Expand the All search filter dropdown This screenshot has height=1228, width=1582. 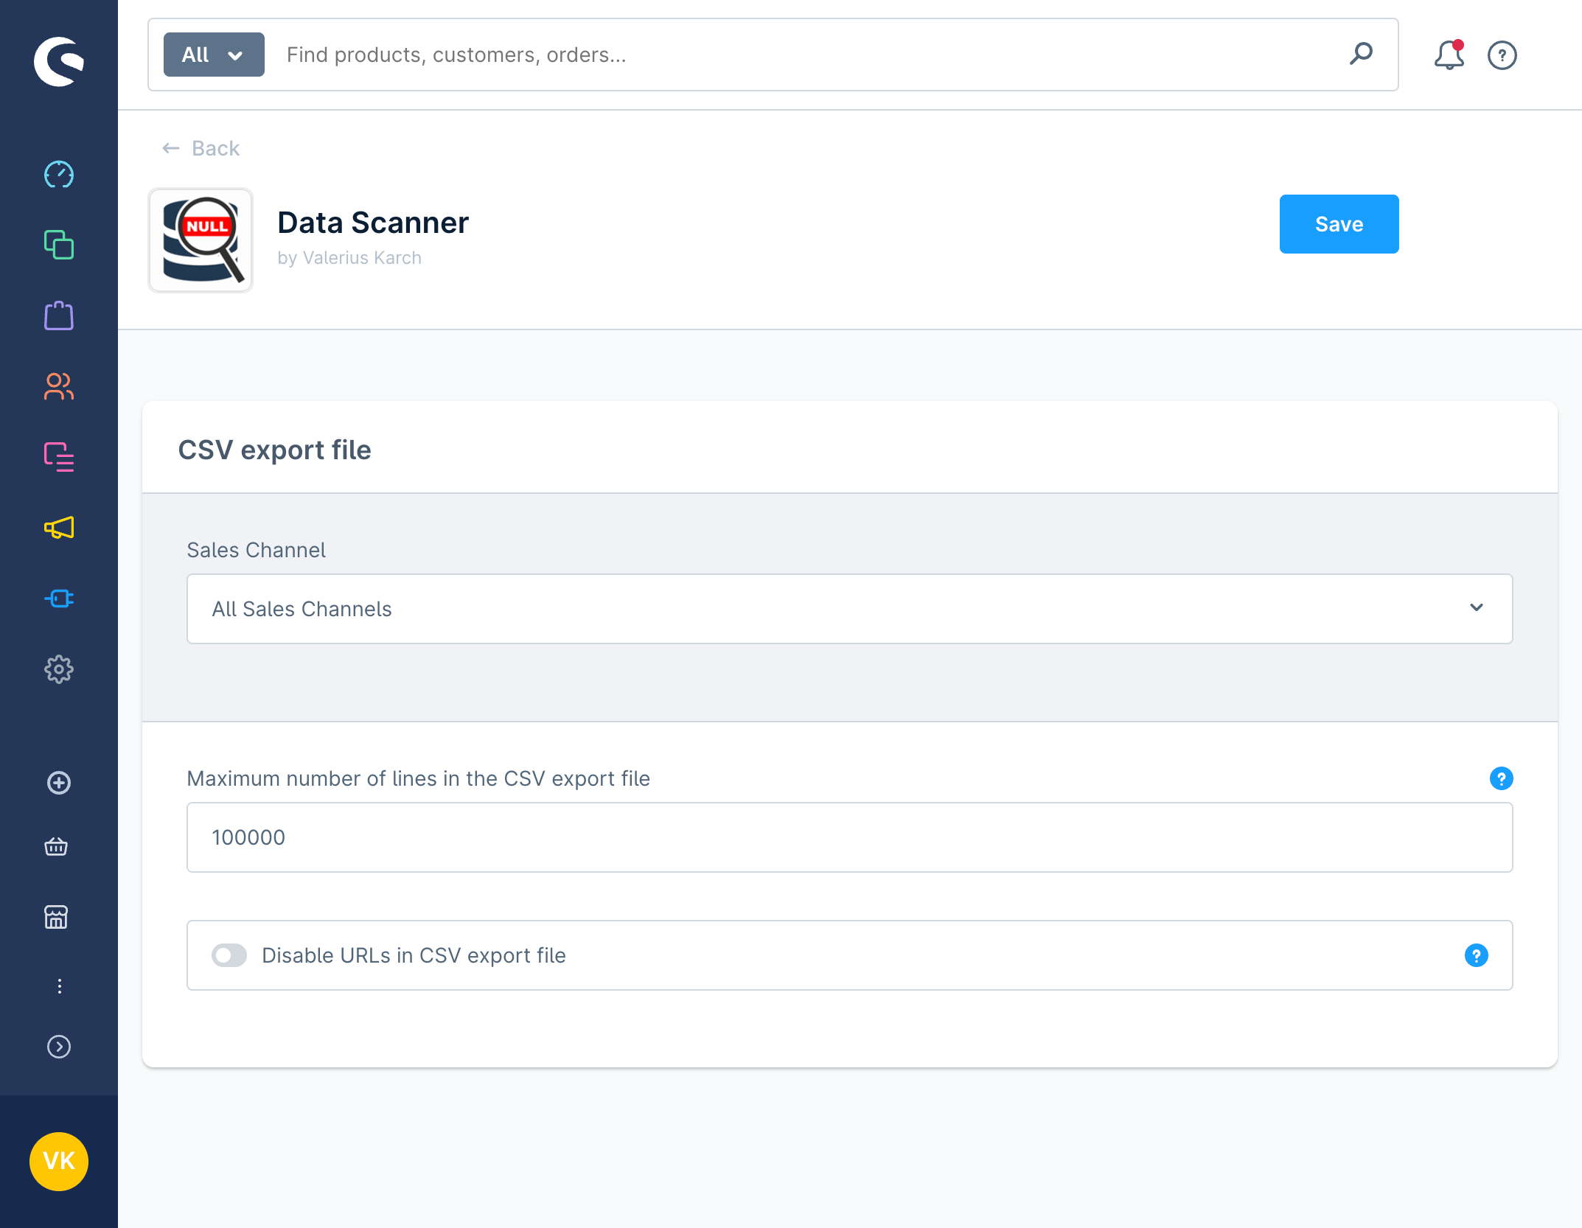point(214,55)
